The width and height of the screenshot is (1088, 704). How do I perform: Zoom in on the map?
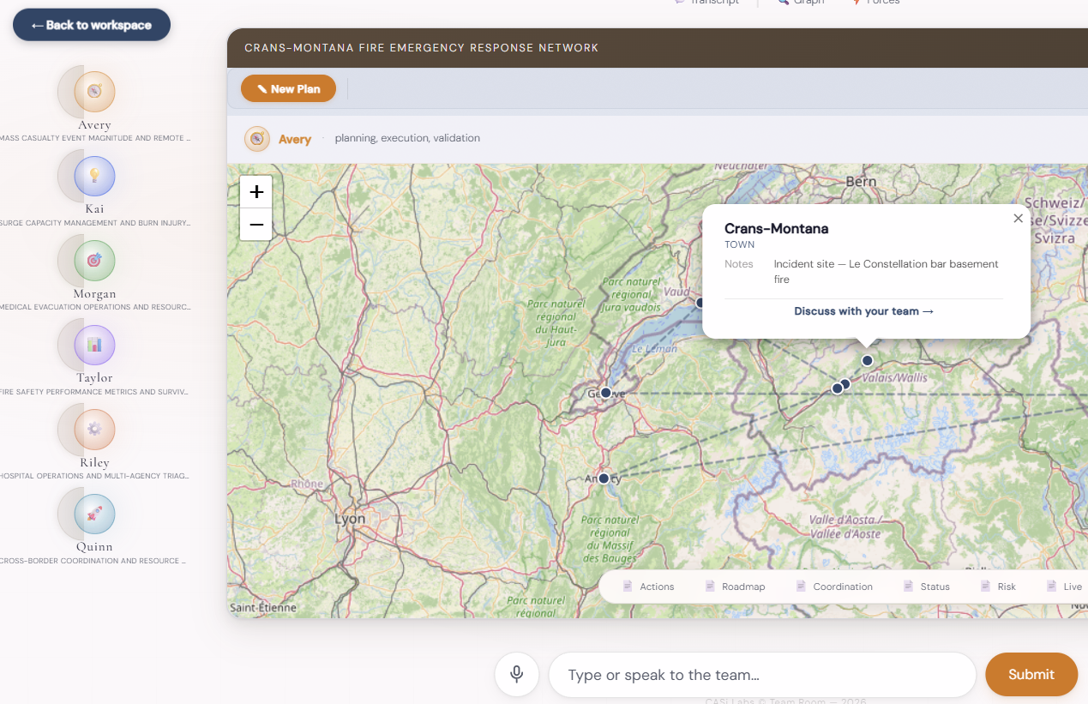pos(256,192)
